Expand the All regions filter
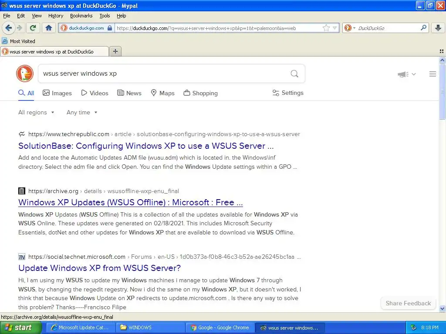The width and height of the screenshot is (446, 334). 36,113
